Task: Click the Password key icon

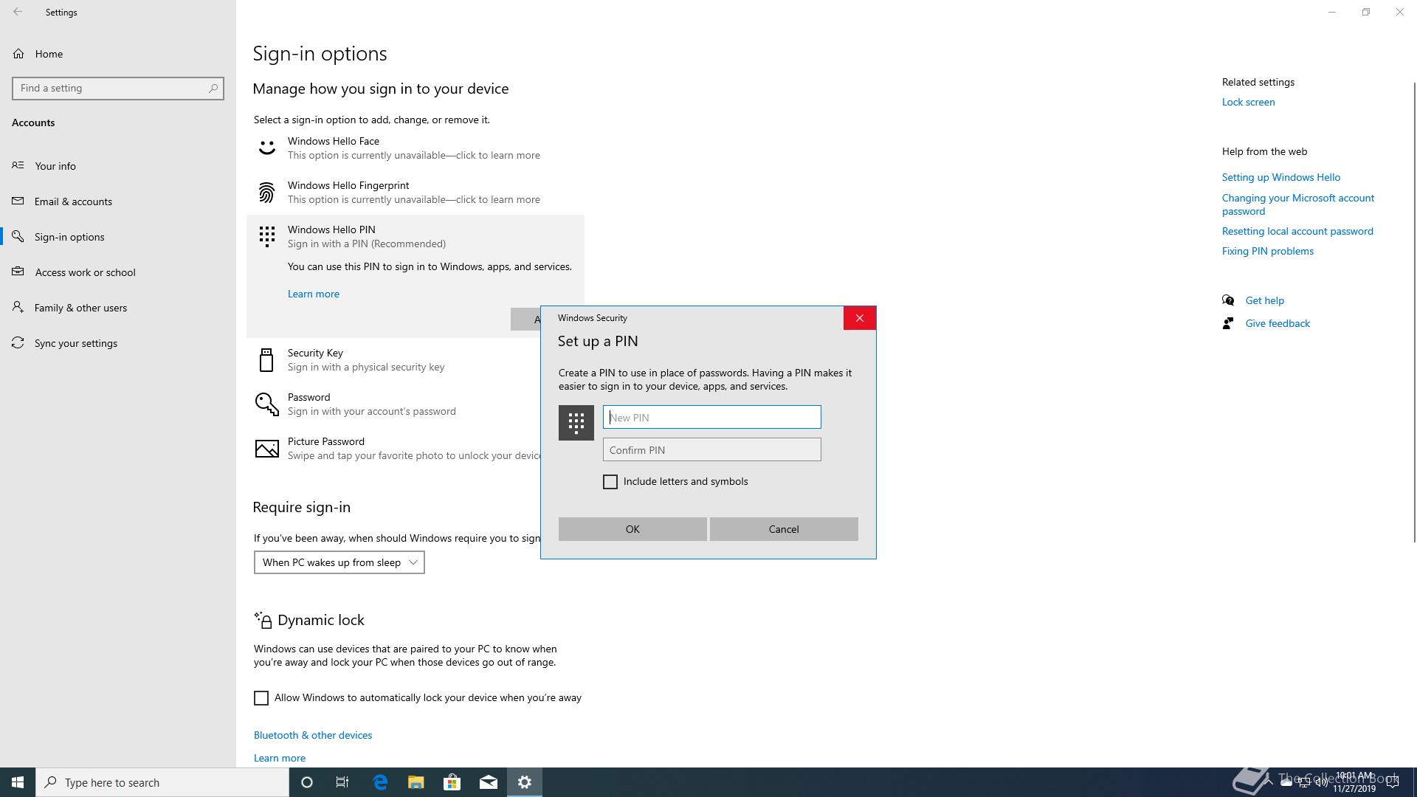Action: (x=266, y=404)
